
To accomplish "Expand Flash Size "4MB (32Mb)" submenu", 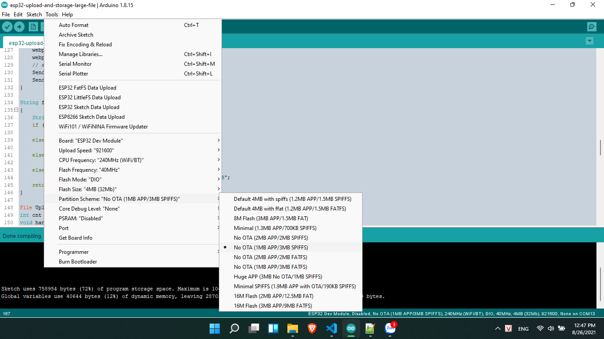I will pos(133,189).
